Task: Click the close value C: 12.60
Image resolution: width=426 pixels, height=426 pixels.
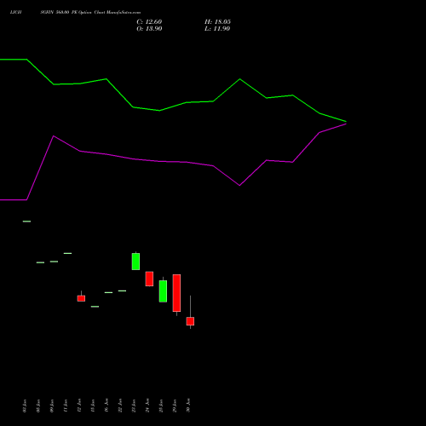Action: (149, 22)
